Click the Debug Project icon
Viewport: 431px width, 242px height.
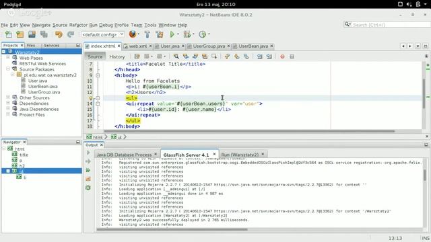tap(187, 34)
